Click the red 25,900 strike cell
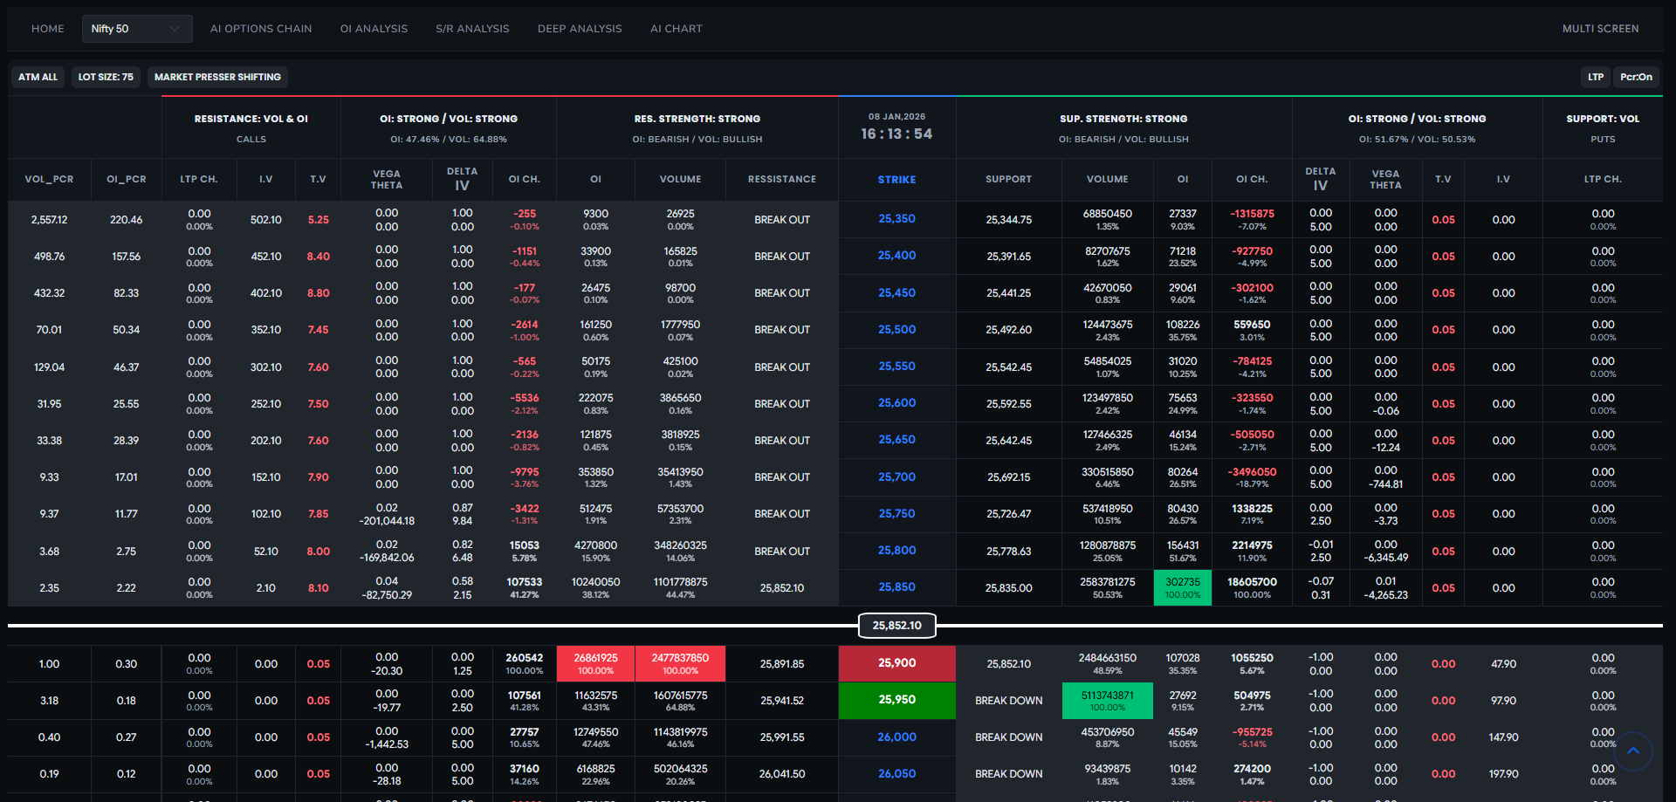 click(896, 663)
